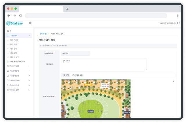
Task: Open the browser three-dot menu
Action: click(x=177, y=16)
